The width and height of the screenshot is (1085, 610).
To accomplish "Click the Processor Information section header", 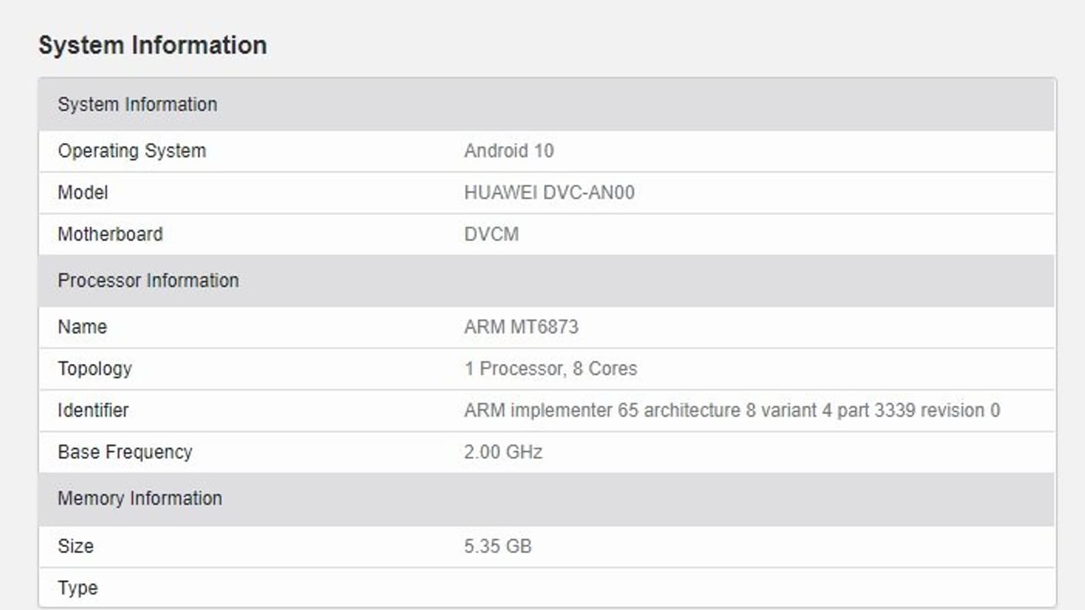I will click(148, 281).
